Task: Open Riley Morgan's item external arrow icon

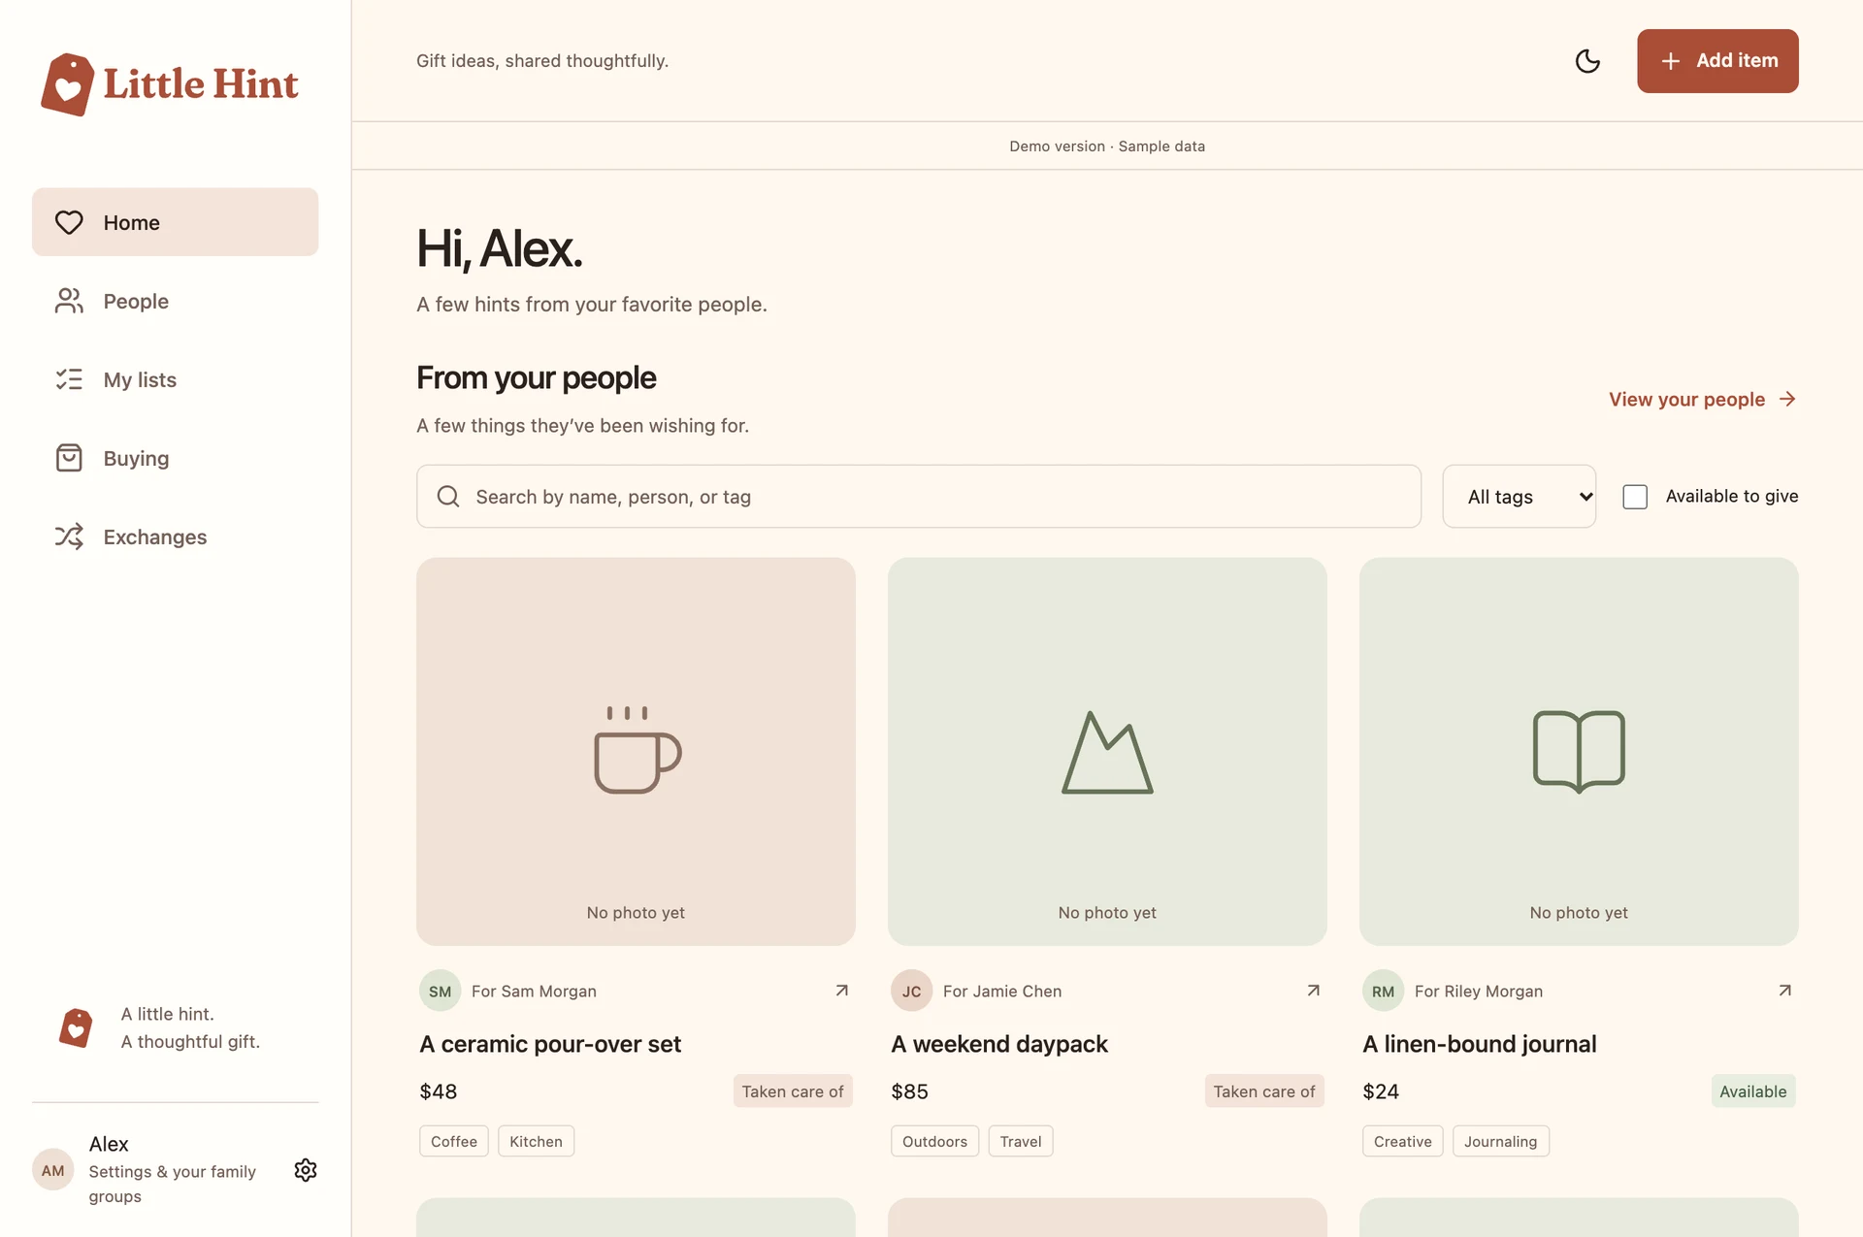Action: pos(1784,991)
